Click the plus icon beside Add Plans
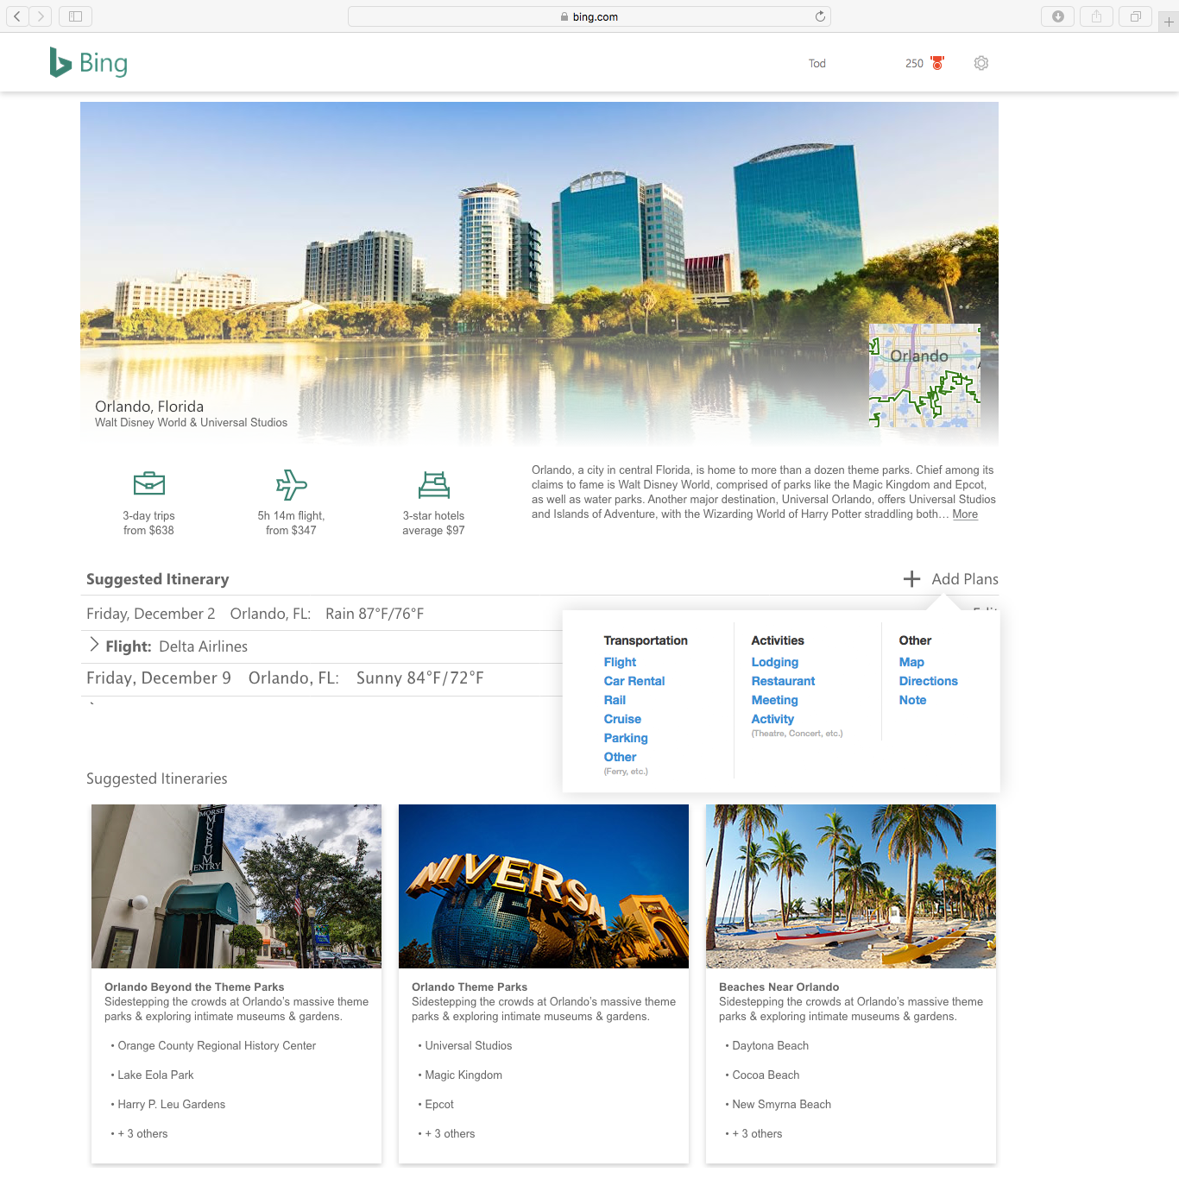The height and width of the screenshot is (1179, 1179). (x=911, y=579)
